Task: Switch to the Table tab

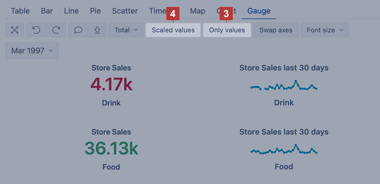Action: point(20,11)
